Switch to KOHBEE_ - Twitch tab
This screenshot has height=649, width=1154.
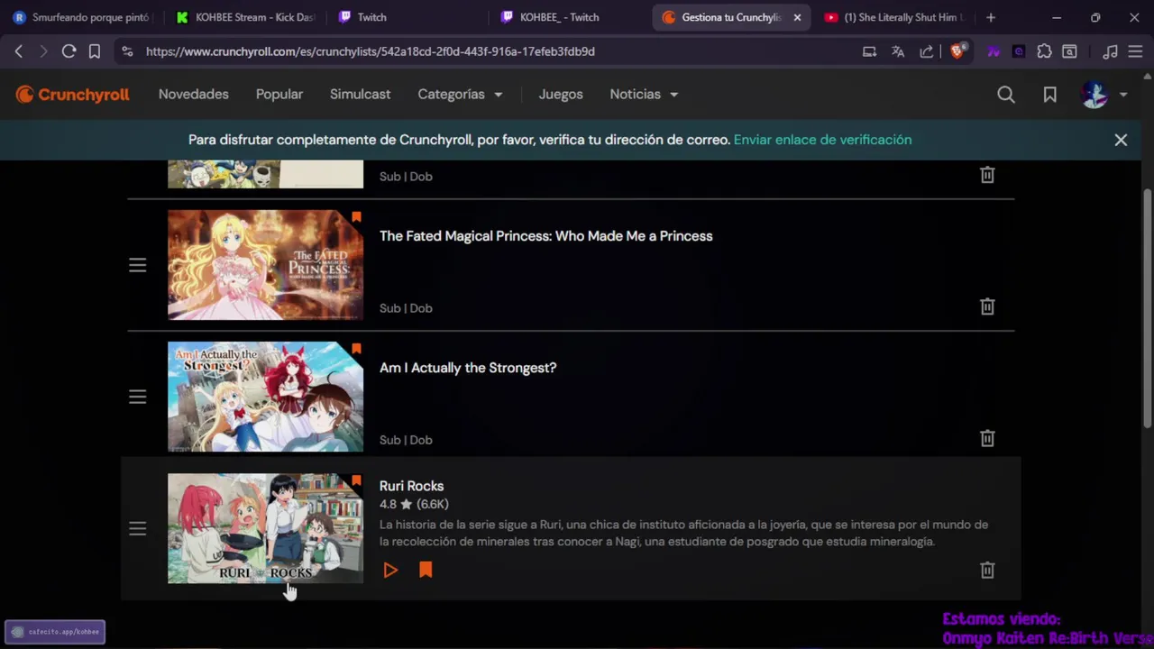click(568, 17)
